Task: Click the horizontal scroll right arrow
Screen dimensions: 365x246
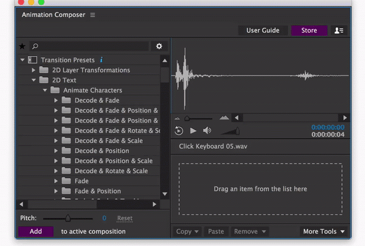Action: tap(155, 204)
